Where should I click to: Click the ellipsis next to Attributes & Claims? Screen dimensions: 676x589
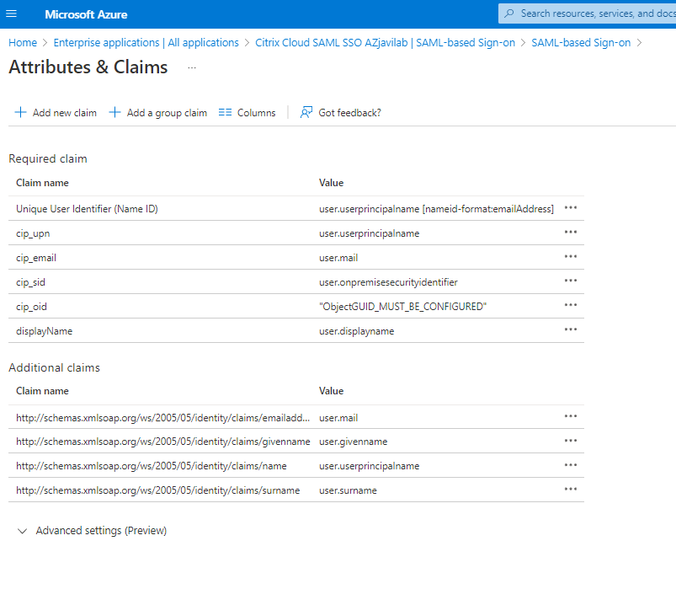191,69
